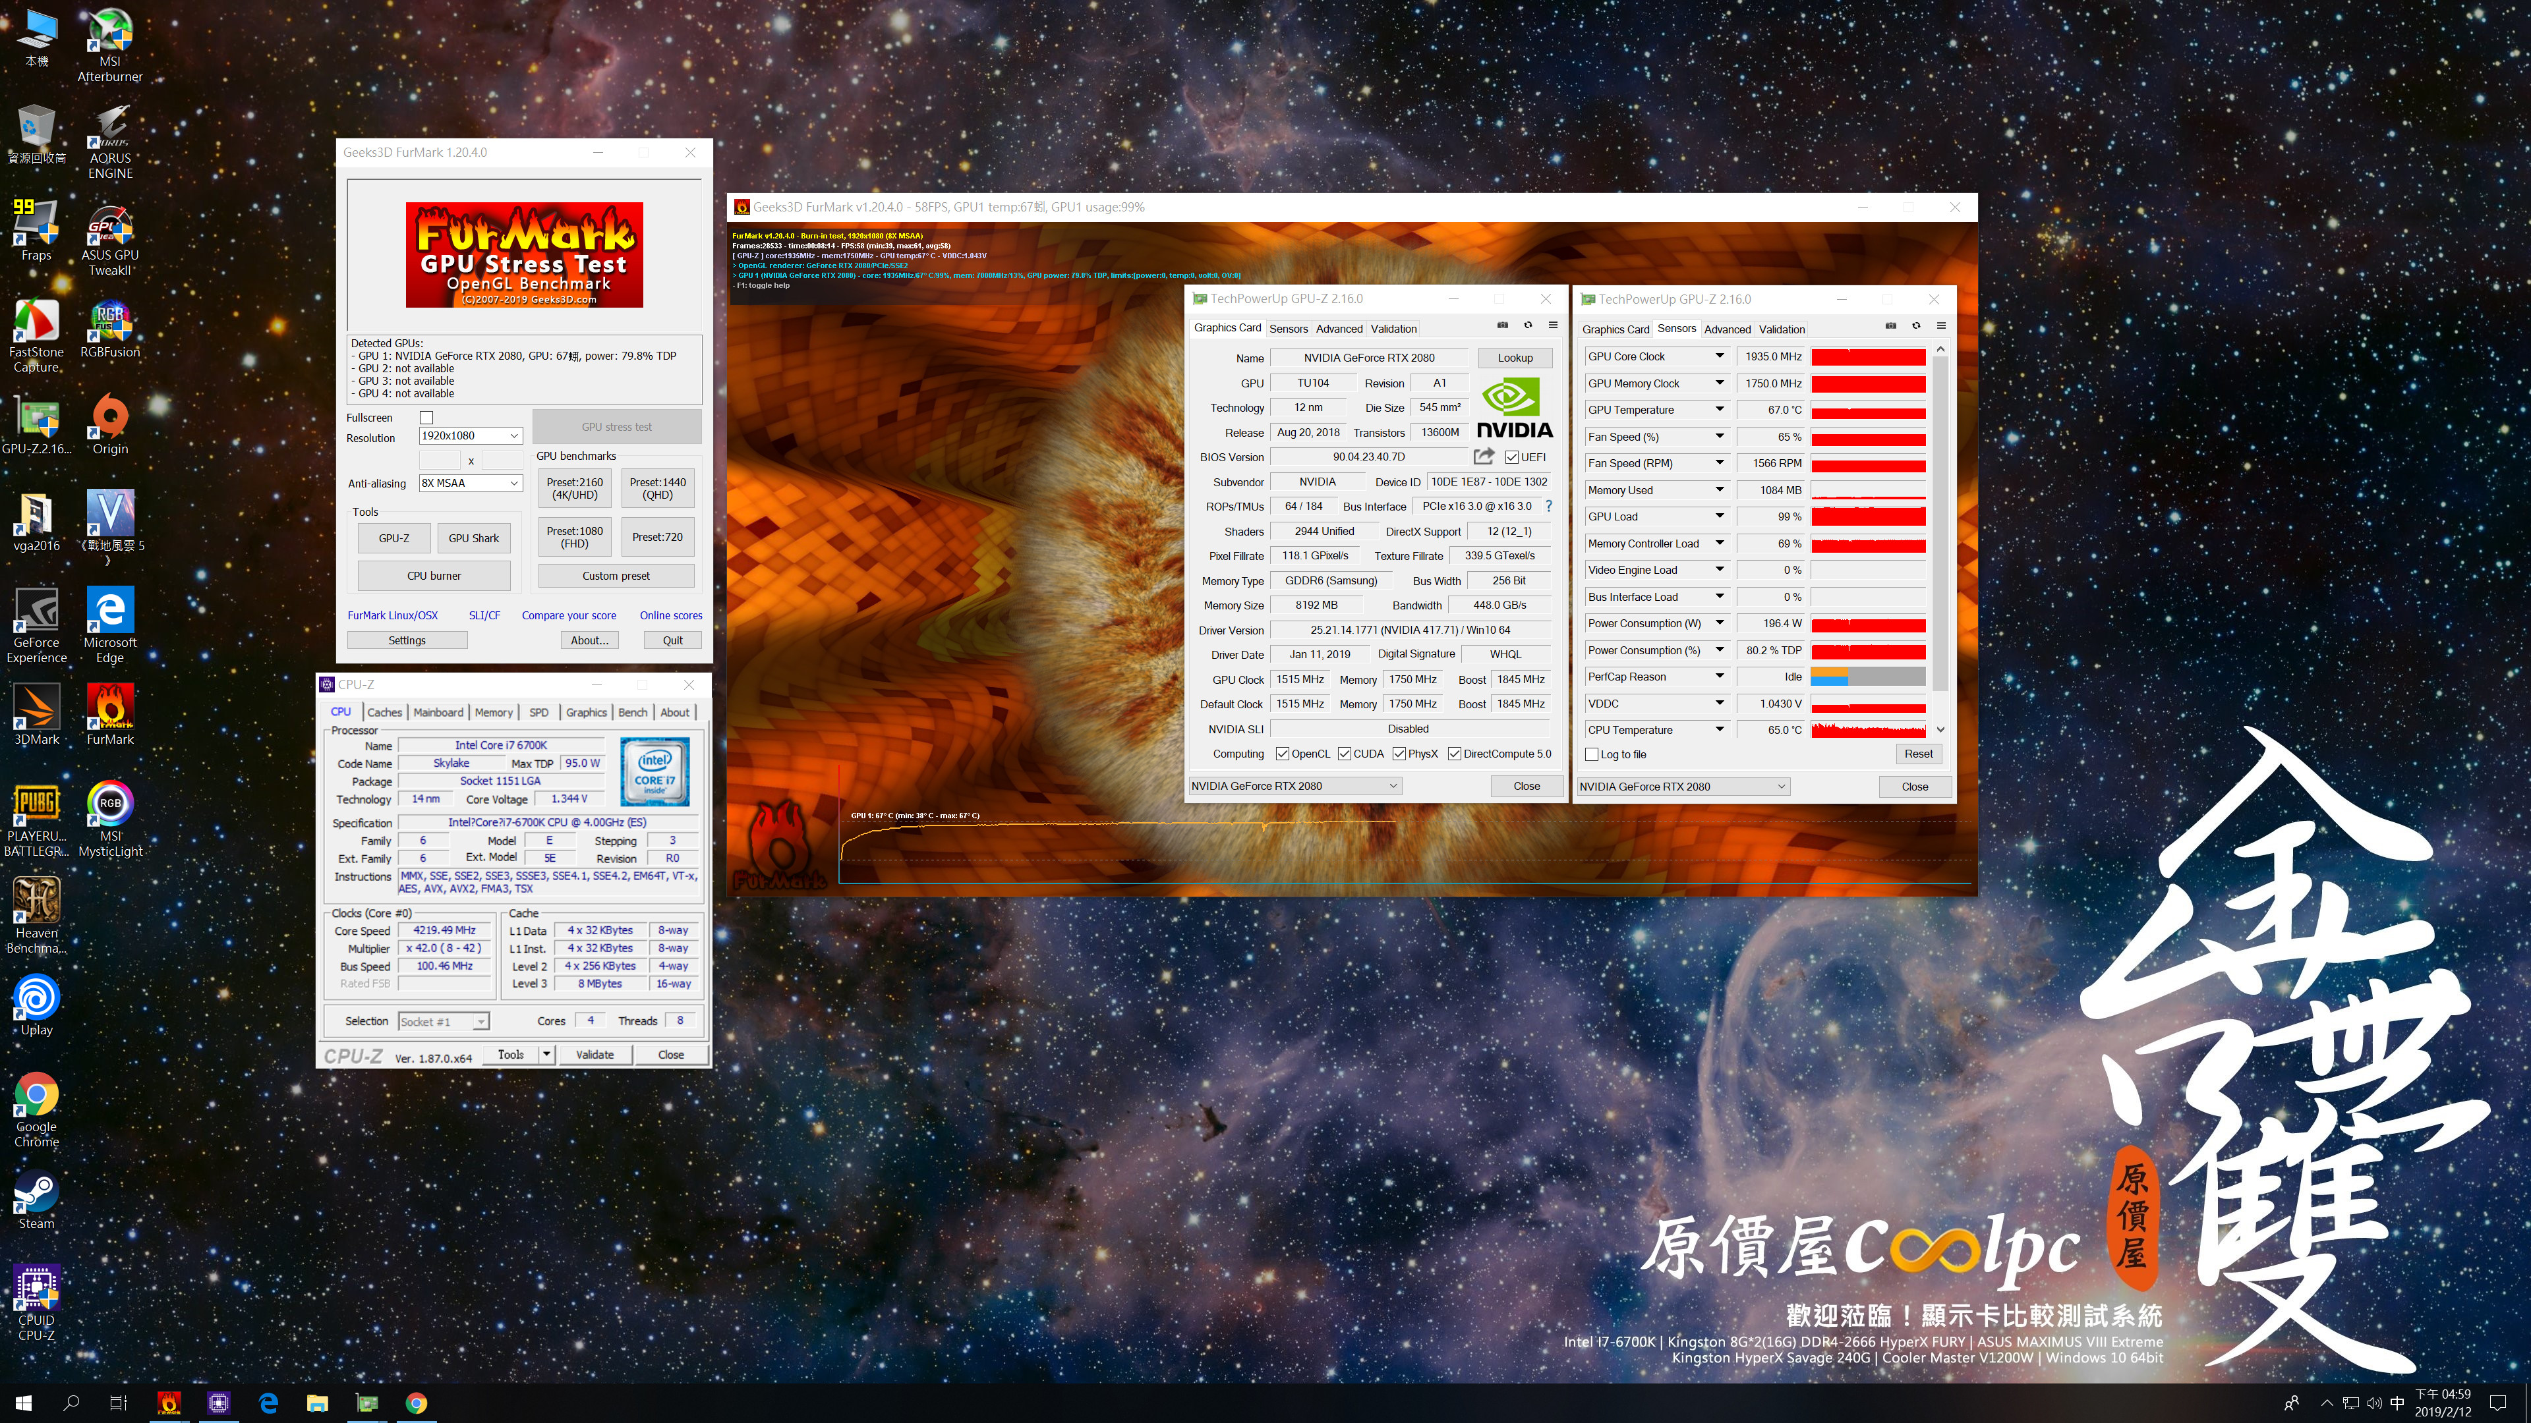Viewport: 2531px width, 1423px height.
Task: Open the Resolution 1920x1080 dropdown
Action: click(471, 435)
